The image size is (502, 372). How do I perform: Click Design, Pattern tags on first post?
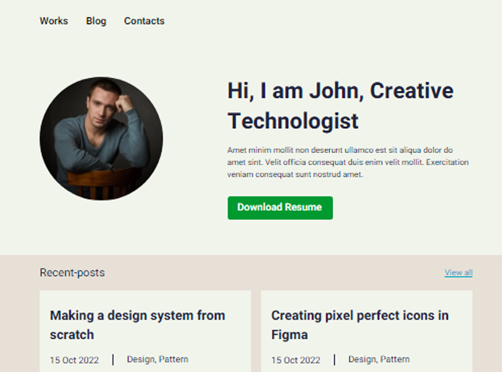[158, 359]
